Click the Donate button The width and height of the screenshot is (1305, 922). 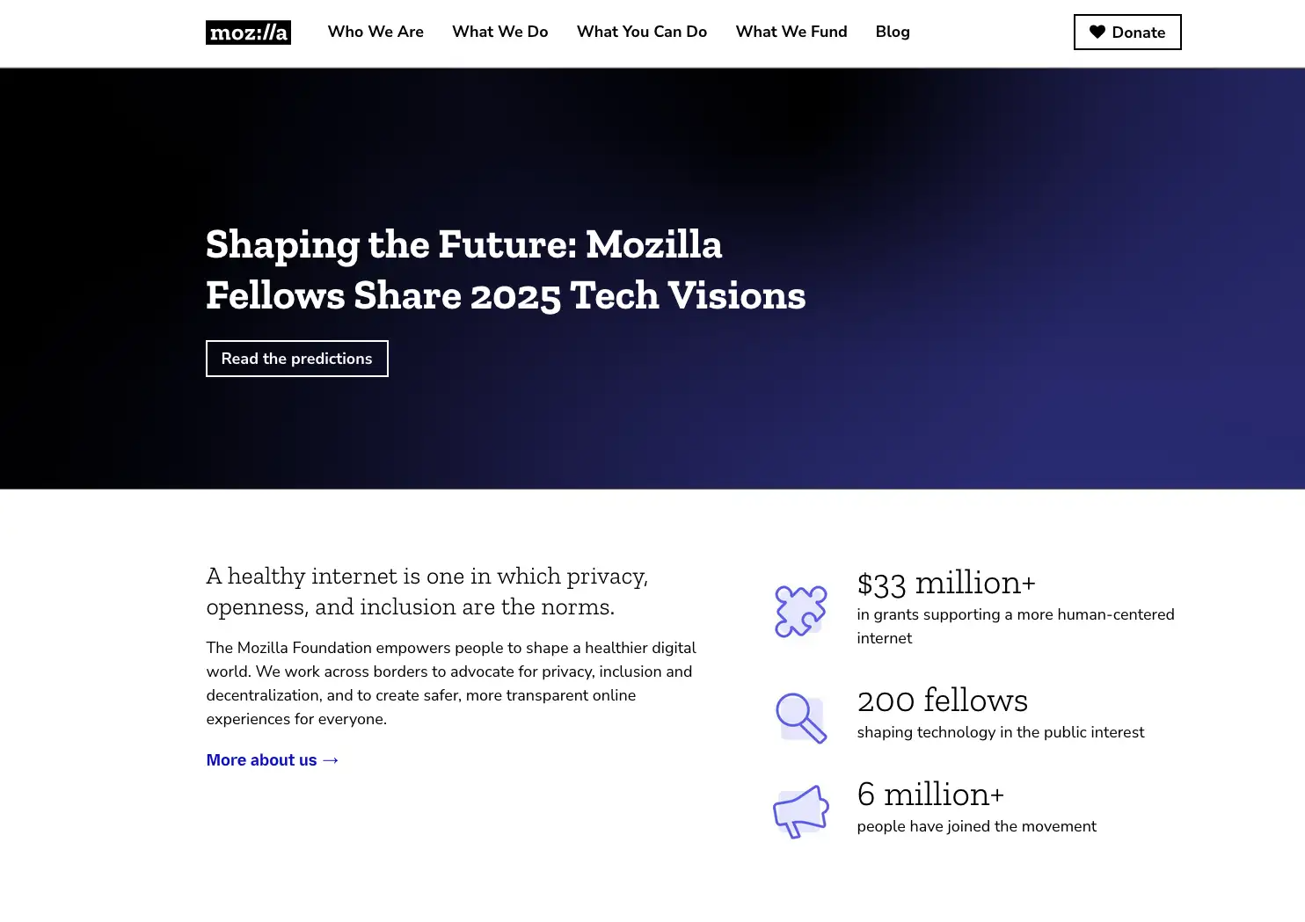[1127, 33]
